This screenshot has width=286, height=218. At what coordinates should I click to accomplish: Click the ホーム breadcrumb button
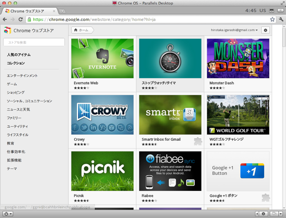point(82,30)
